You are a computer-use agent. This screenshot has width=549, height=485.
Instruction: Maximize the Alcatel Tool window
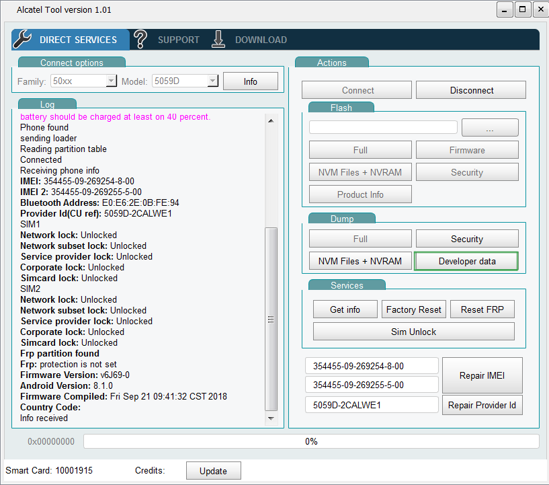[x=522, y=9]
